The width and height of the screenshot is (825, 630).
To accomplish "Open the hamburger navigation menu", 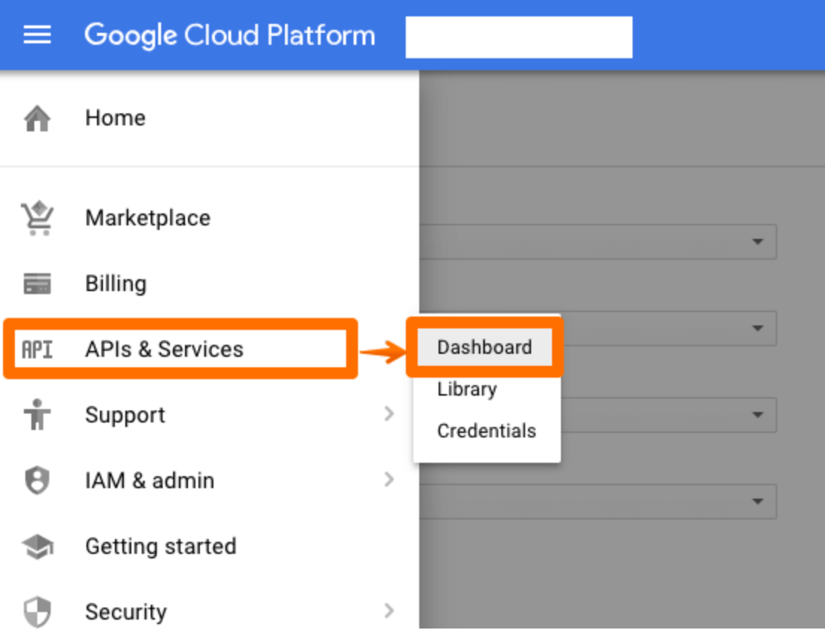I will 36,34.
